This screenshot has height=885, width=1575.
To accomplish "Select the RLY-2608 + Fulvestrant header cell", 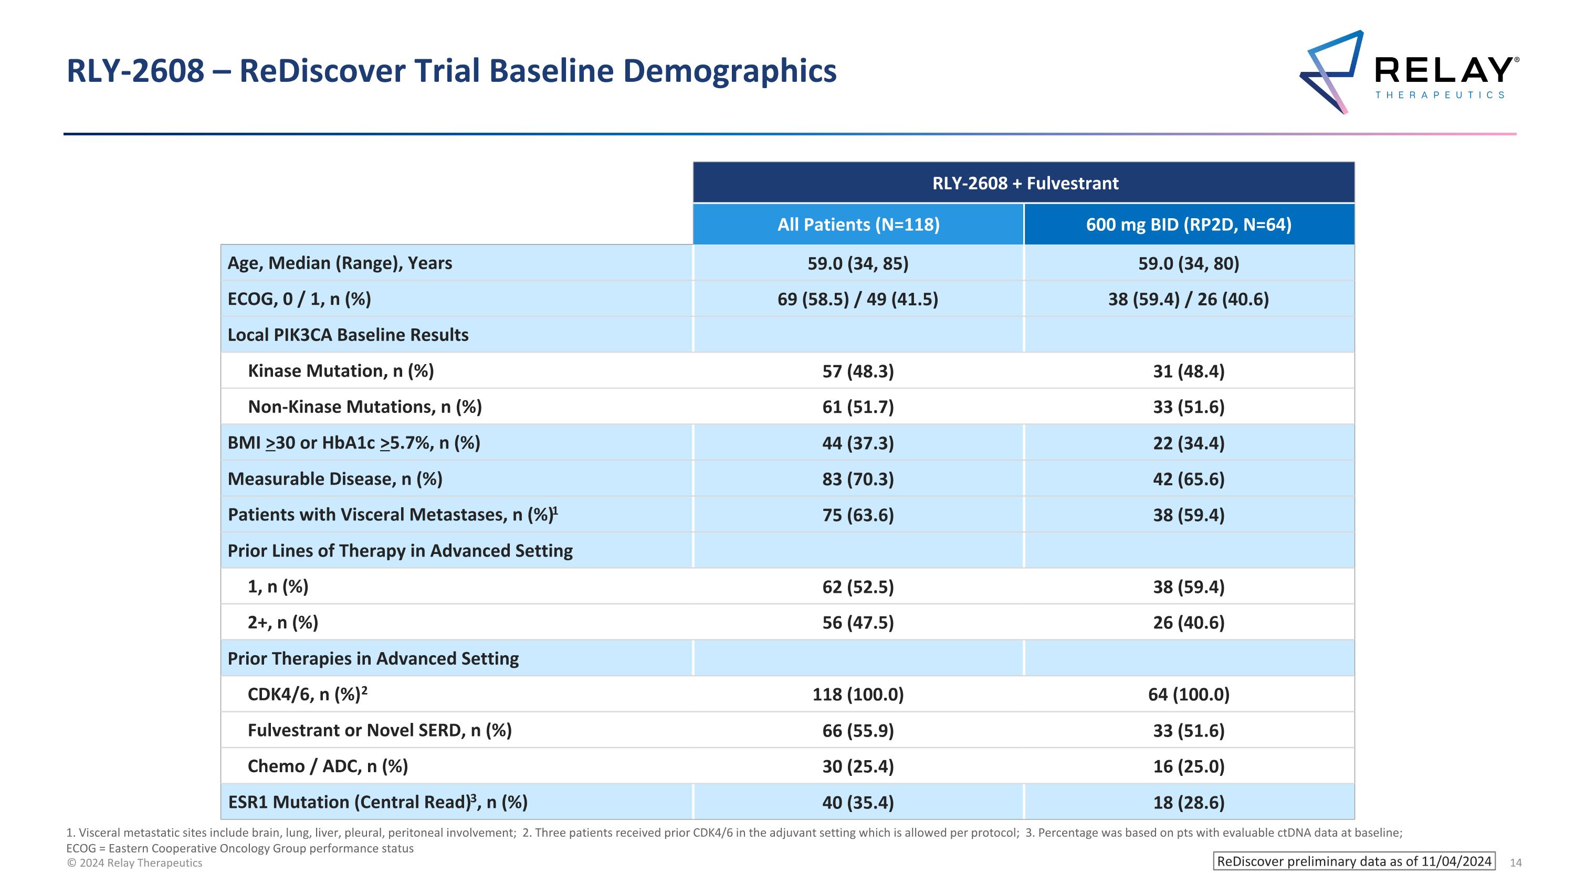I will [1024, 183].
